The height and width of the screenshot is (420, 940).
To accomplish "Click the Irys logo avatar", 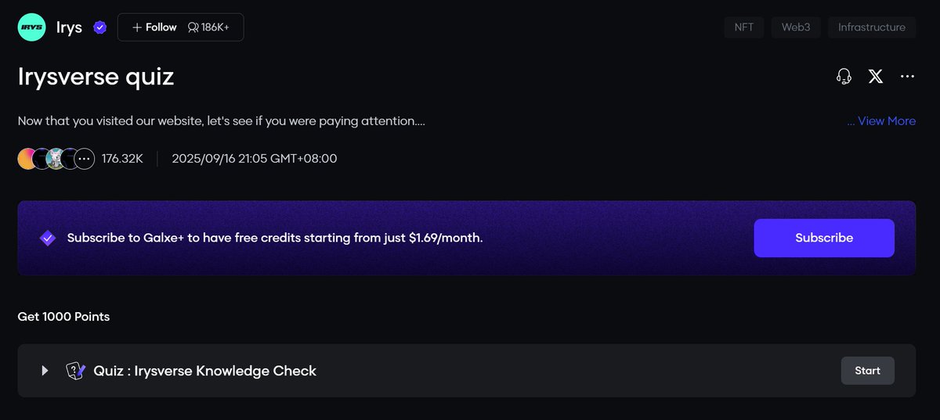I will point(31,27).
